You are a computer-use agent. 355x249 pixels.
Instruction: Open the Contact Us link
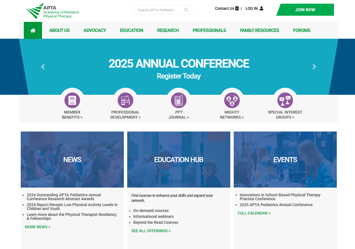[x=227, y=8]
